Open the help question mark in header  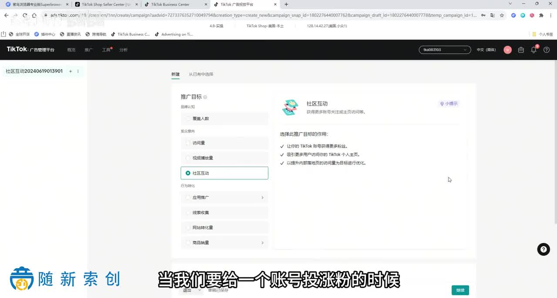(547, 50)
